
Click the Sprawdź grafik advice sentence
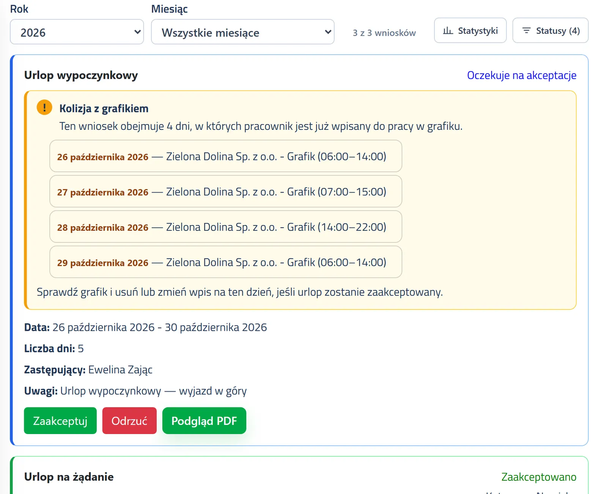(x=240, y=292)
